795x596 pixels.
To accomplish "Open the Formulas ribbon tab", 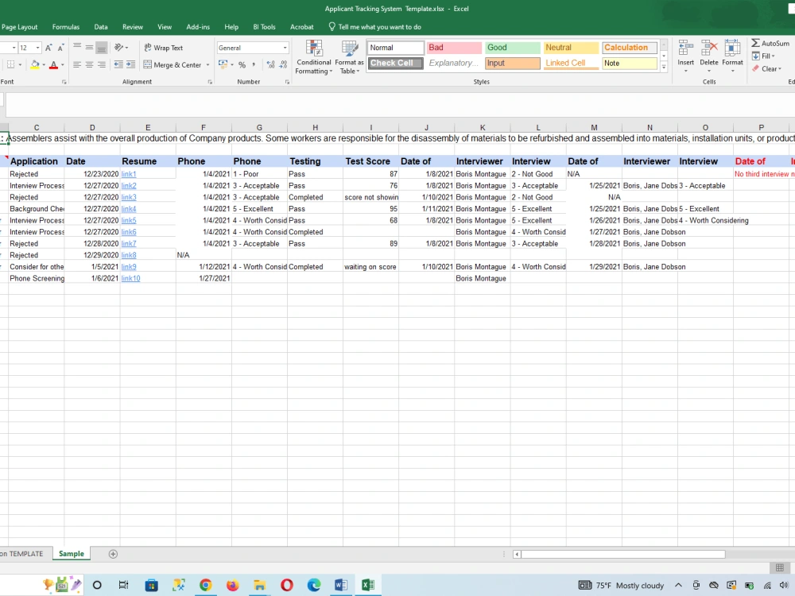I will point(66,27).
